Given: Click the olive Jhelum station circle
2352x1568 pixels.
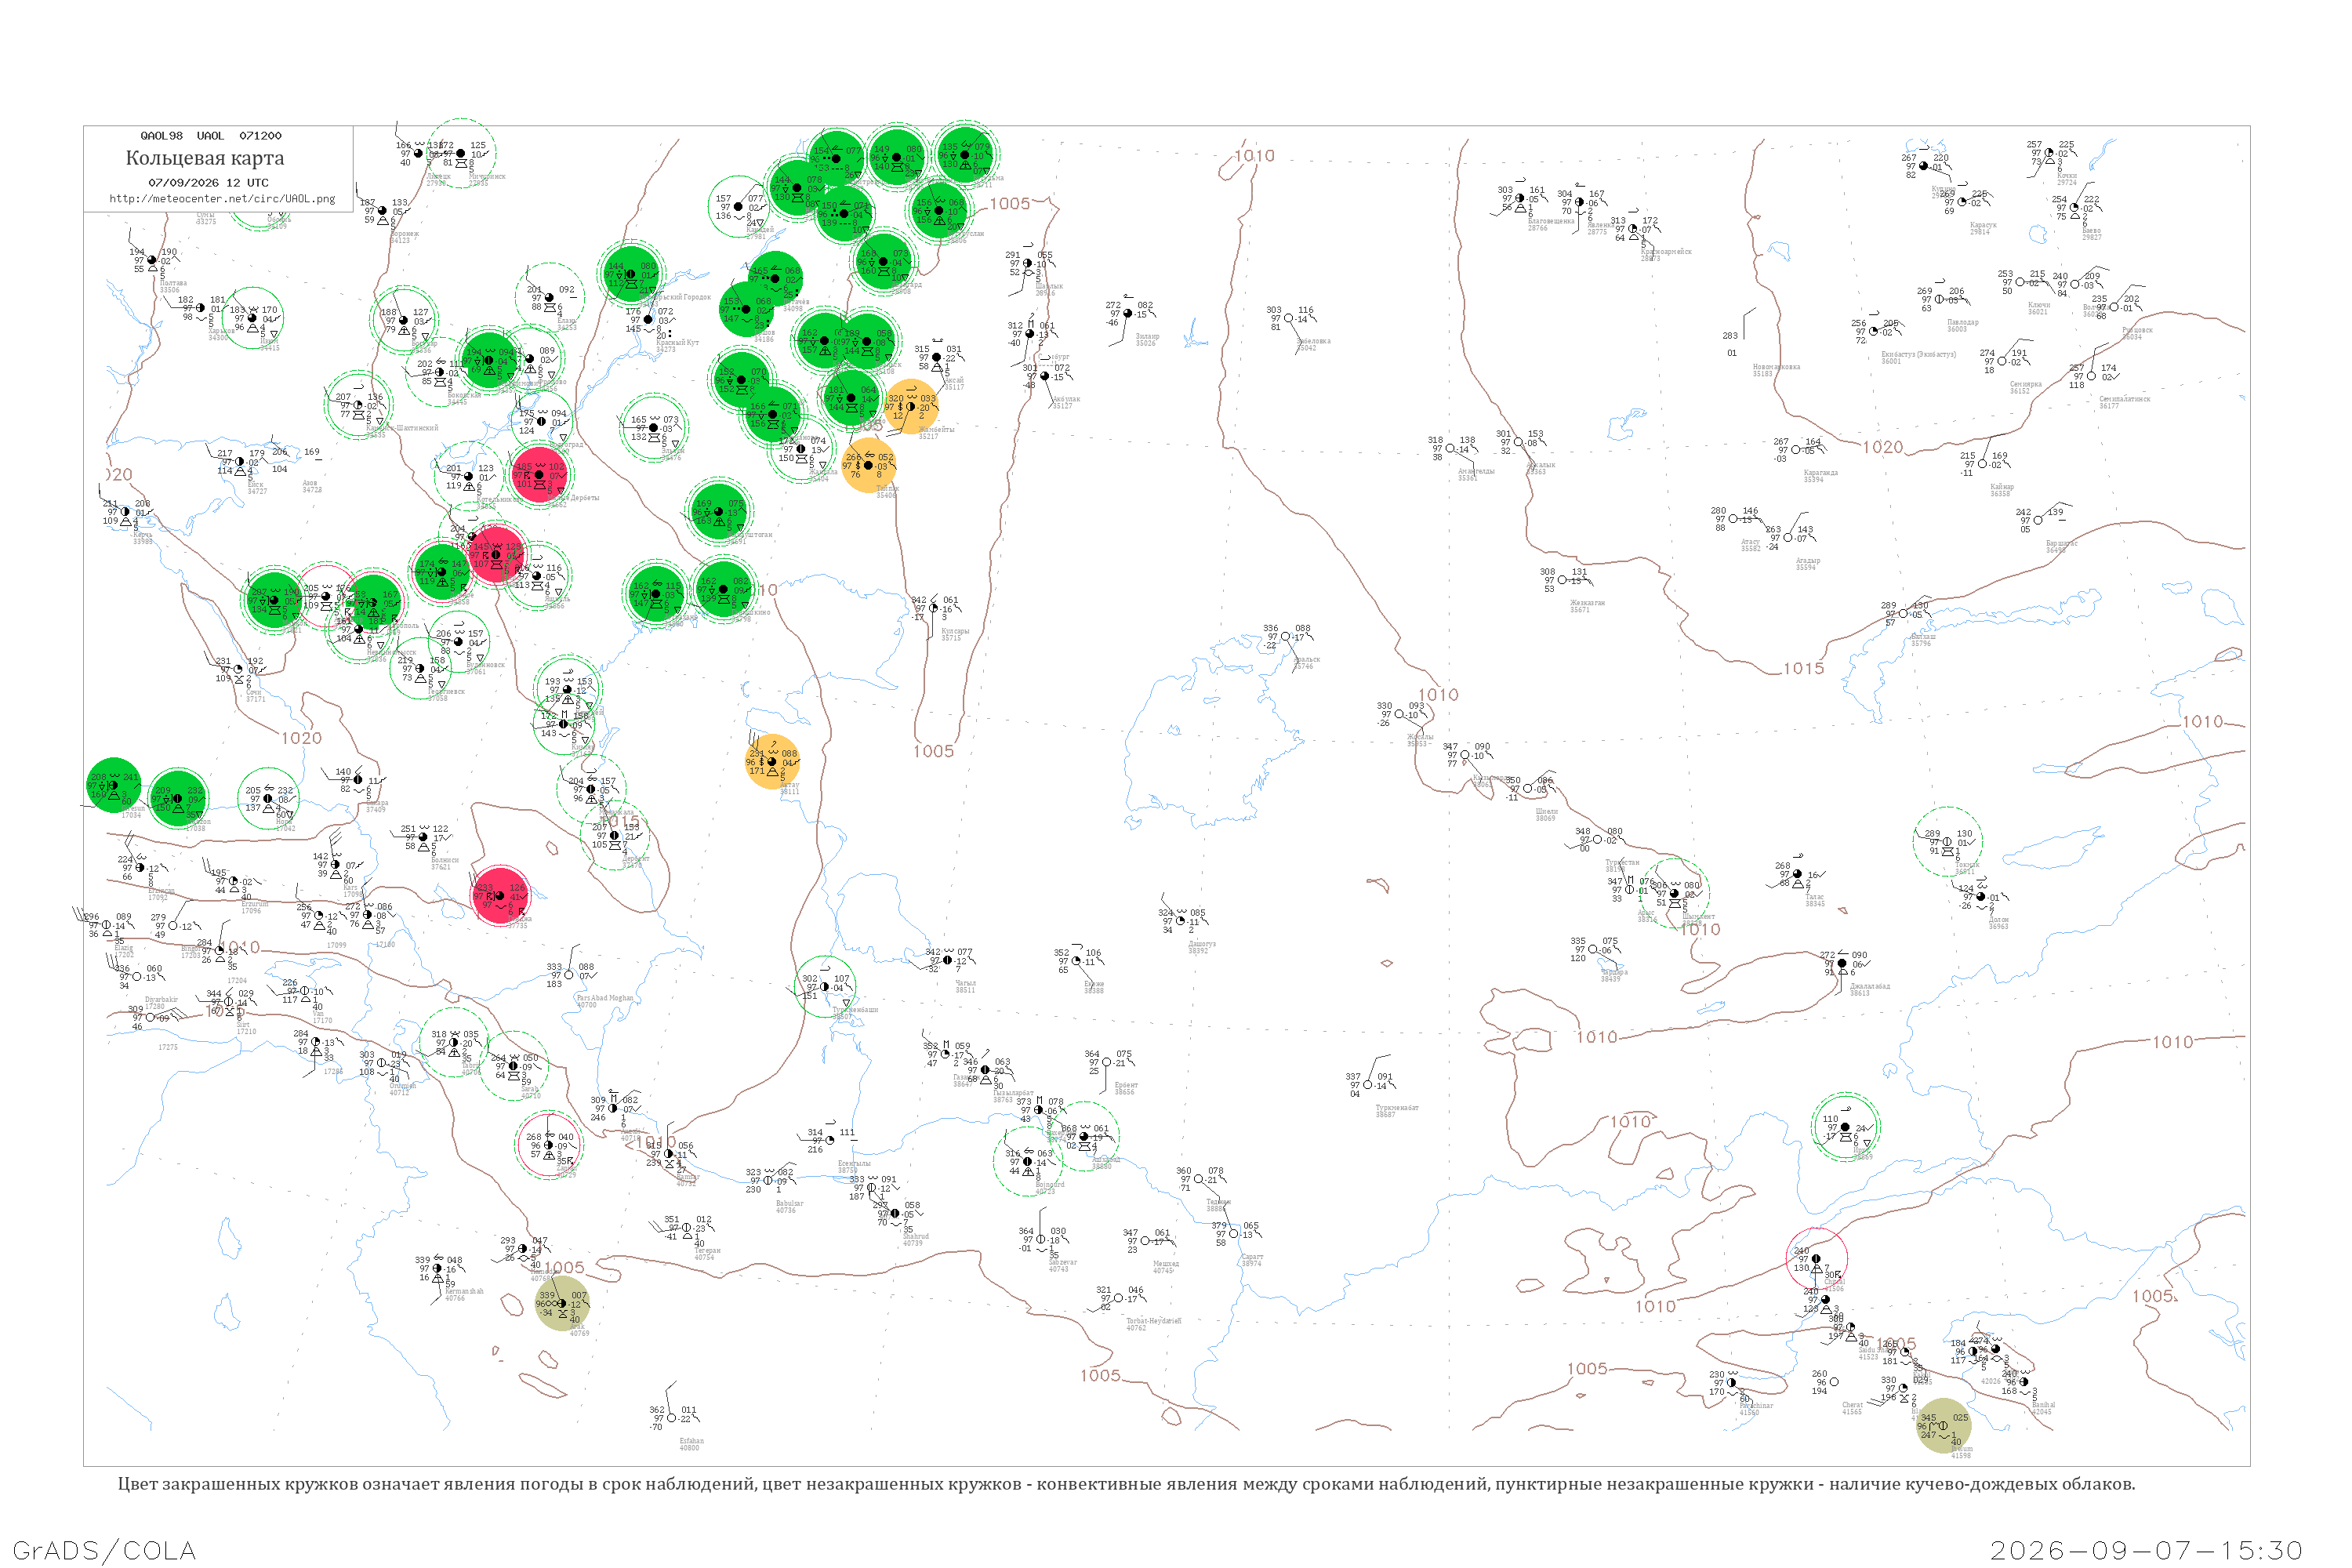Looking at the screenshot, I should click(x=1943, y=1425).
